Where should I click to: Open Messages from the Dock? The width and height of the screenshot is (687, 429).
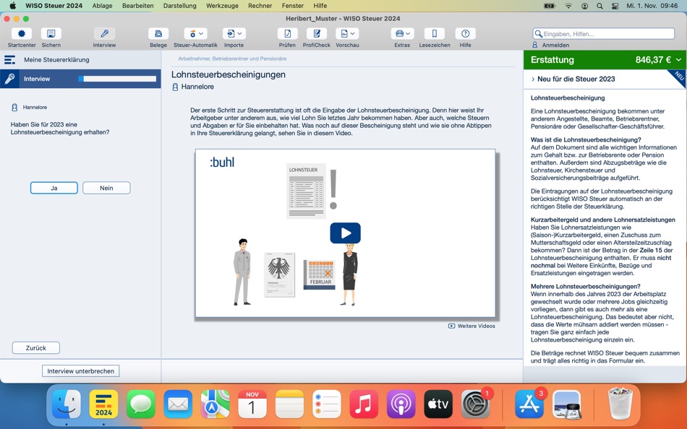tap(140, 404)
